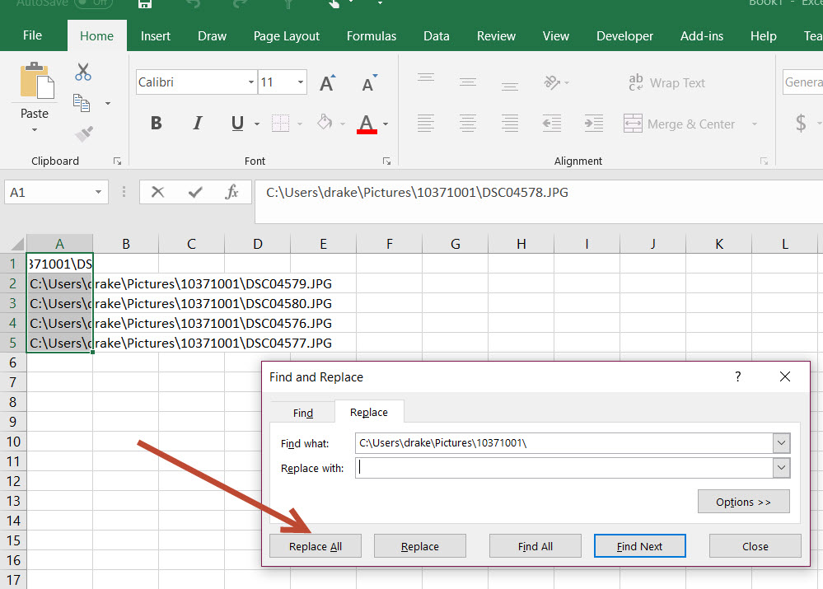Screen dimensions: 823x589
Task: Open the Borders tool in ribbon
Action: 281,124
